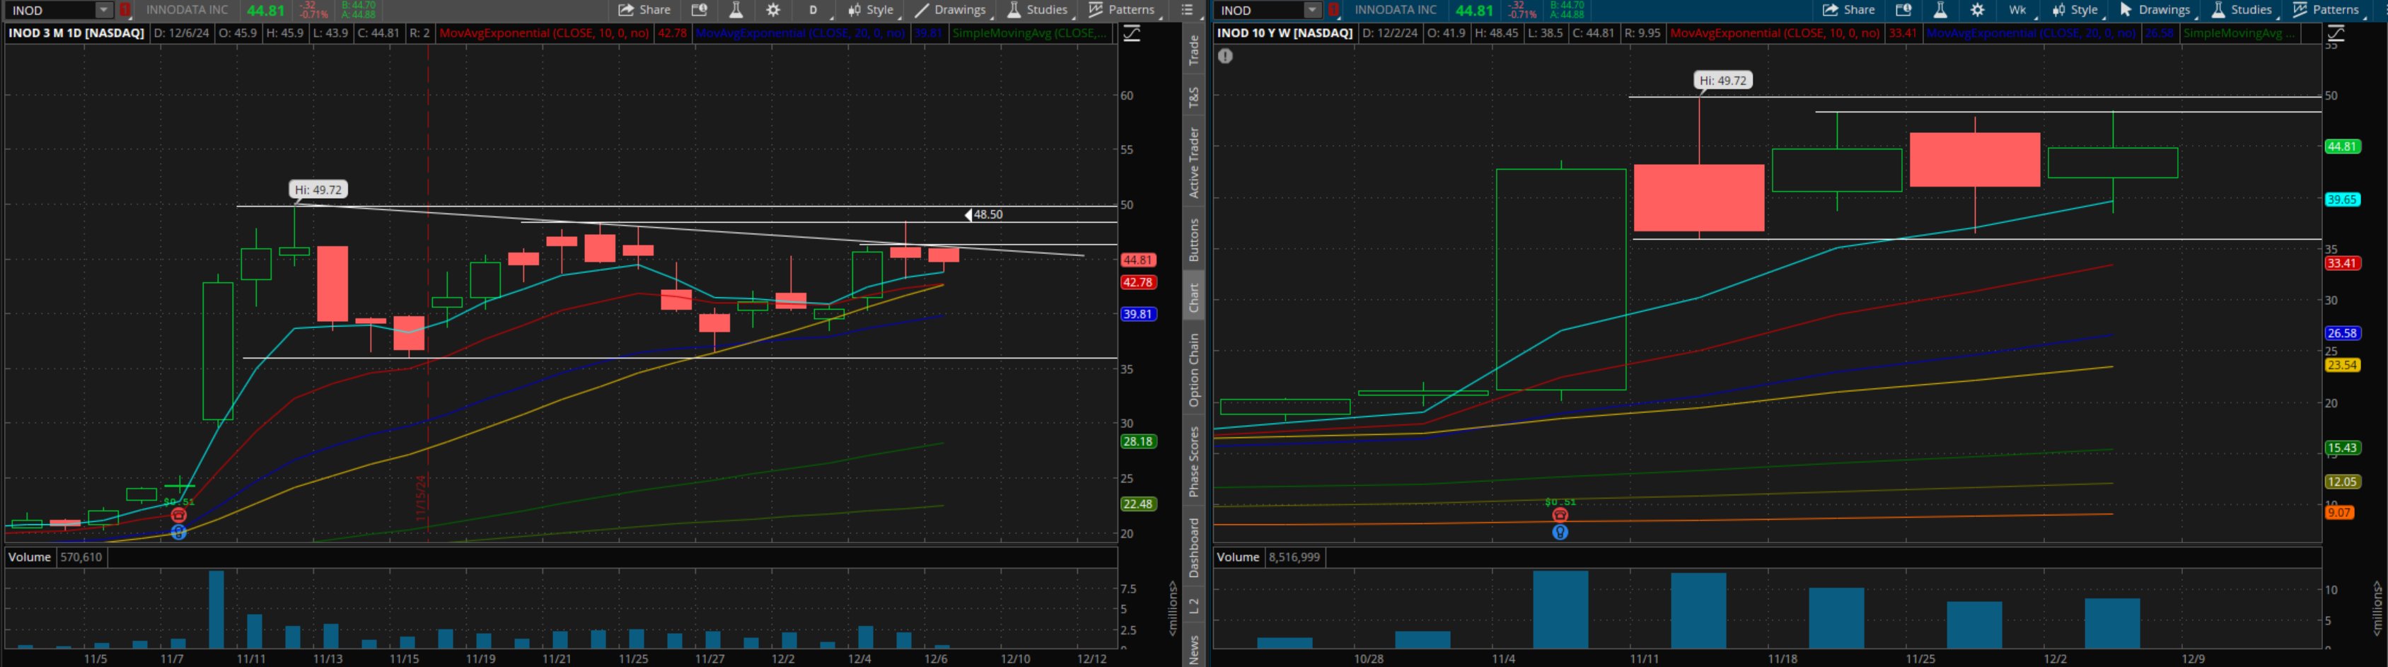This screenshot has width=2388, height=667.
Task: Click Hi: 49.72 bubble on right chart
Action: (1722, 81)
